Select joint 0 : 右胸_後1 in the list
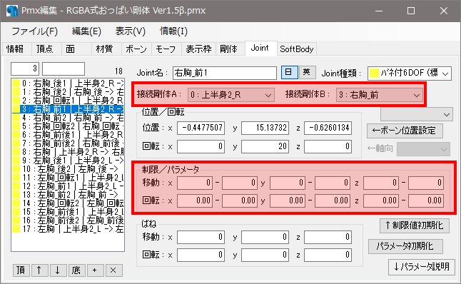Image resolution: width=461 pixels, height=284 pixels. 68,83
